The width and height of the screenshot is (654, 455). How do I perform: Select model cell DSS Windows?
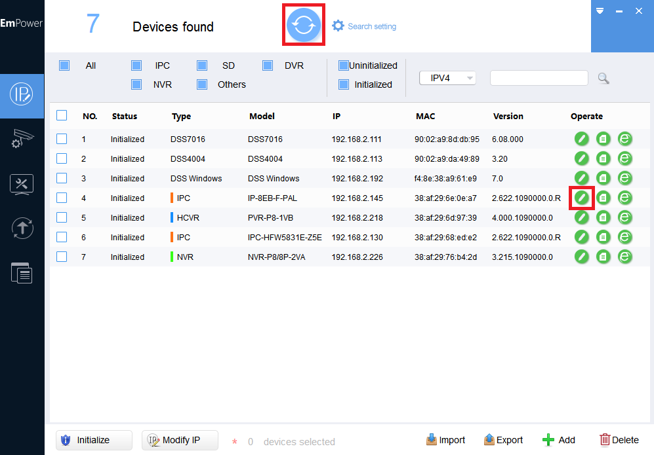click(274, 178)
